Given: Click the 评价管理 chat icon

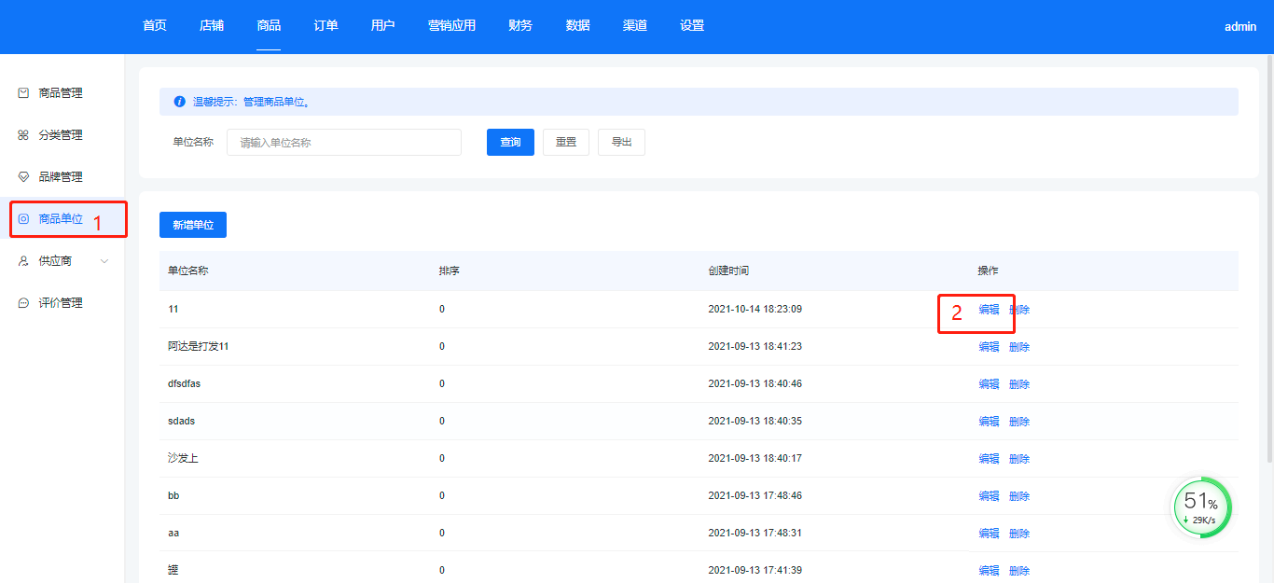Looking at the screenshot, I should (x=24, y=303).
